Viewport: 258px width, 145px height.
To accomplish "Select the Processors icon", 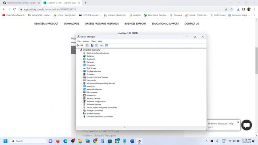I will pyautogui.click(x=84, y=95).
